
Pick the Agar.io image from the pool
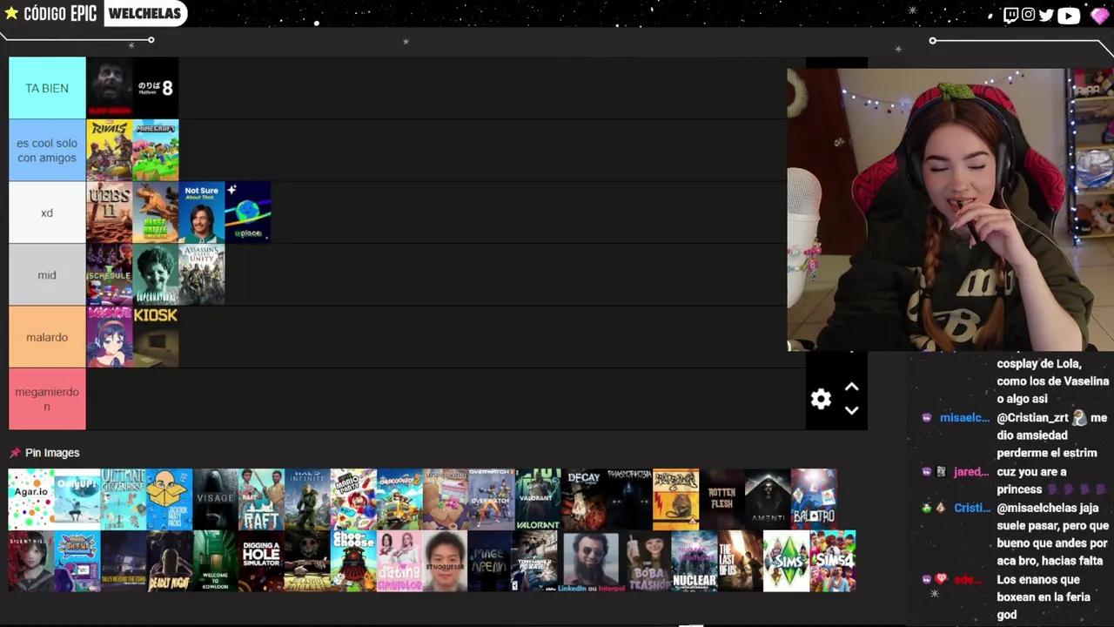[x=31, y=500]
